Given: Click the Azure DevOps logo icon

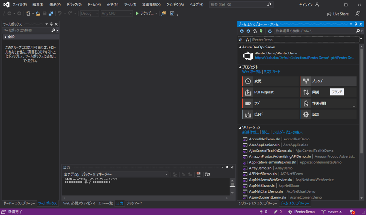Looking at the screenshot, I should [248, 56].
